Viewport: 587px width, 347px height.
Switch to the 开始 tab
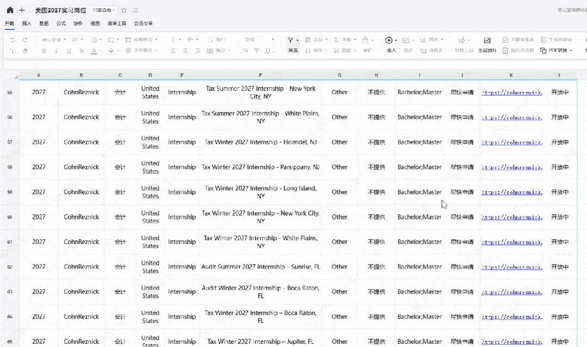click(x=9, y=23)
